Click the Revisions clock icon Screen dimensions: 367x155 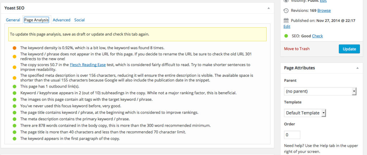[x=286, y=10]
